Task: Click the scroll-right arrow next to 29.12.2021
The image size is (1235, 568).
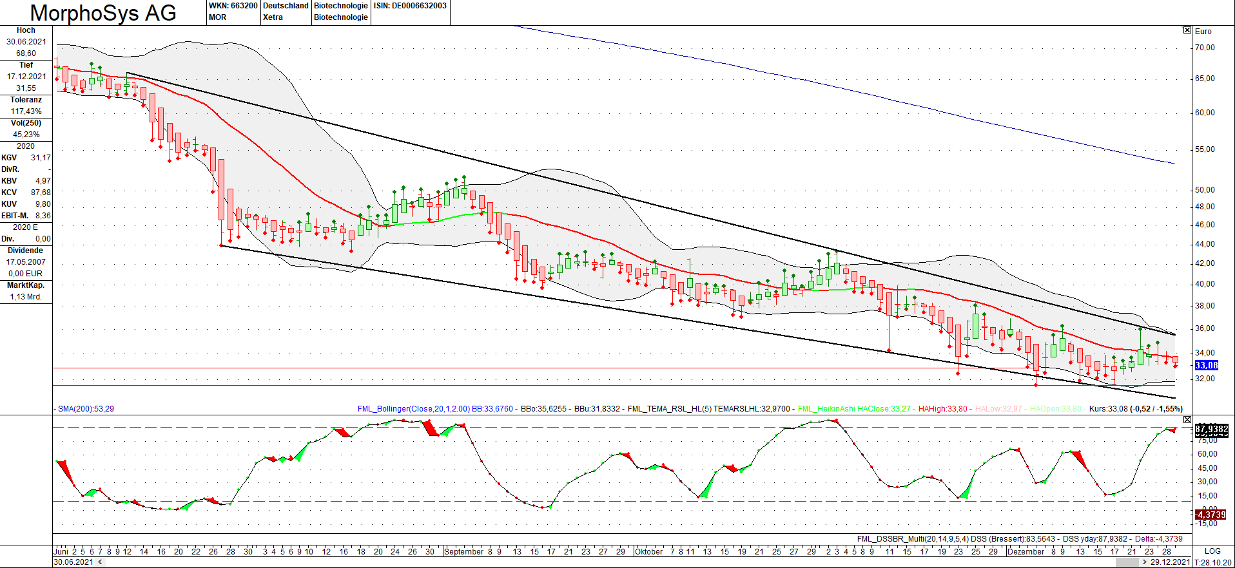Action: click(x=1145, y=562)
